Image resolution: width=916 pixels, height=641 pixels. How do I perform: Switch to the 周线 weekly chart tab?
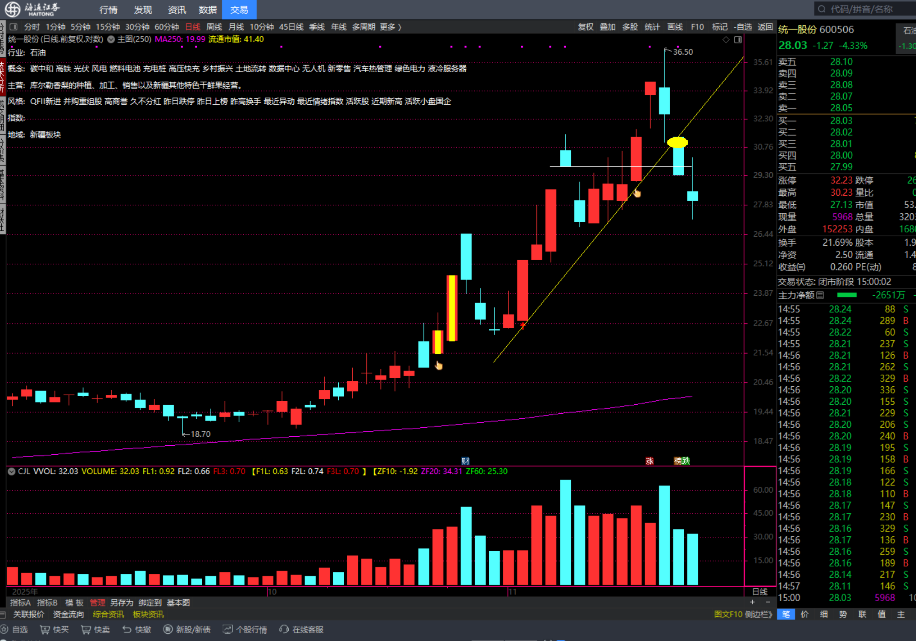click(x=214, y=27)
